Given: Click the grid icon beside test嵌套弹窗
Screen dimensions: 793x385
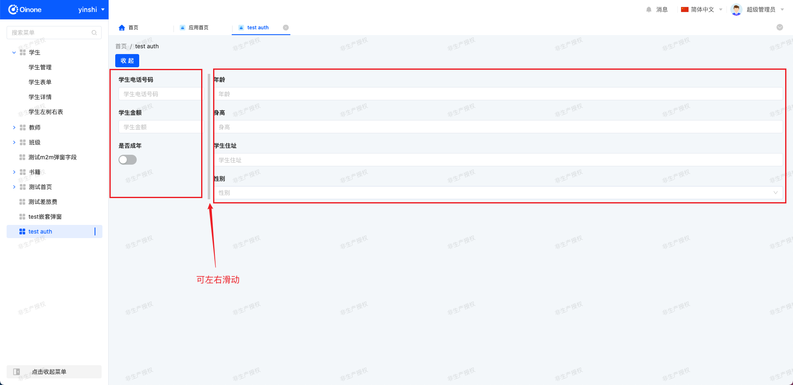Looking at the screenshot, I should pyautogui.click(x=22, y=217).
